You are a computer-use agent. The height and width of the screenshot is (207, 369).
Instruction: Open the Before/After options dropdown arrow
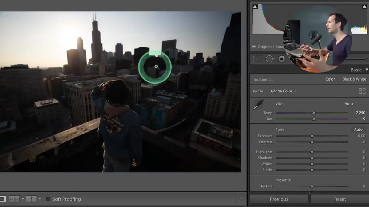[40, 199]
